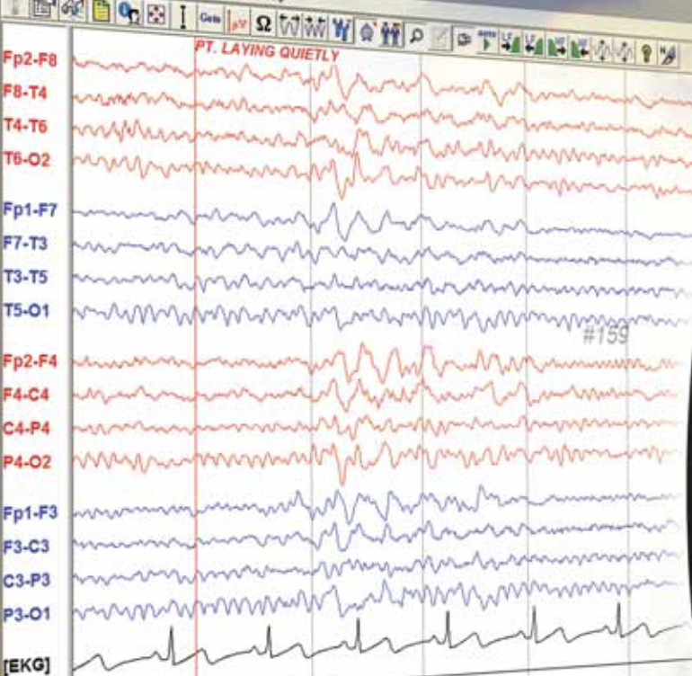Click the faded pencil edit icon
The image size is (692, 676).
click(440, 39)
